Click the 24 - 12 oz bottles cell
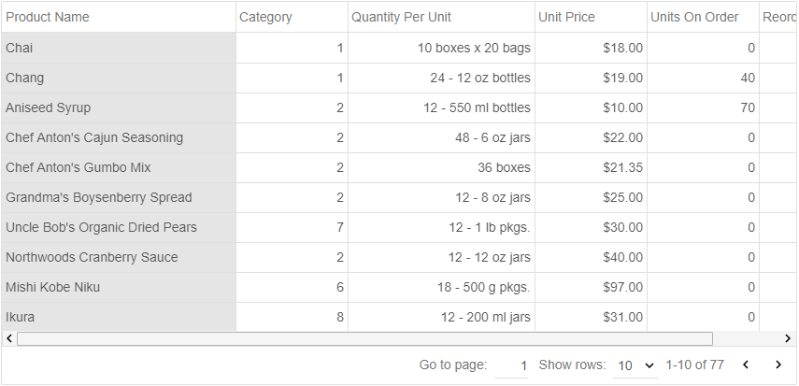799x386 pixels. [441, 78]
